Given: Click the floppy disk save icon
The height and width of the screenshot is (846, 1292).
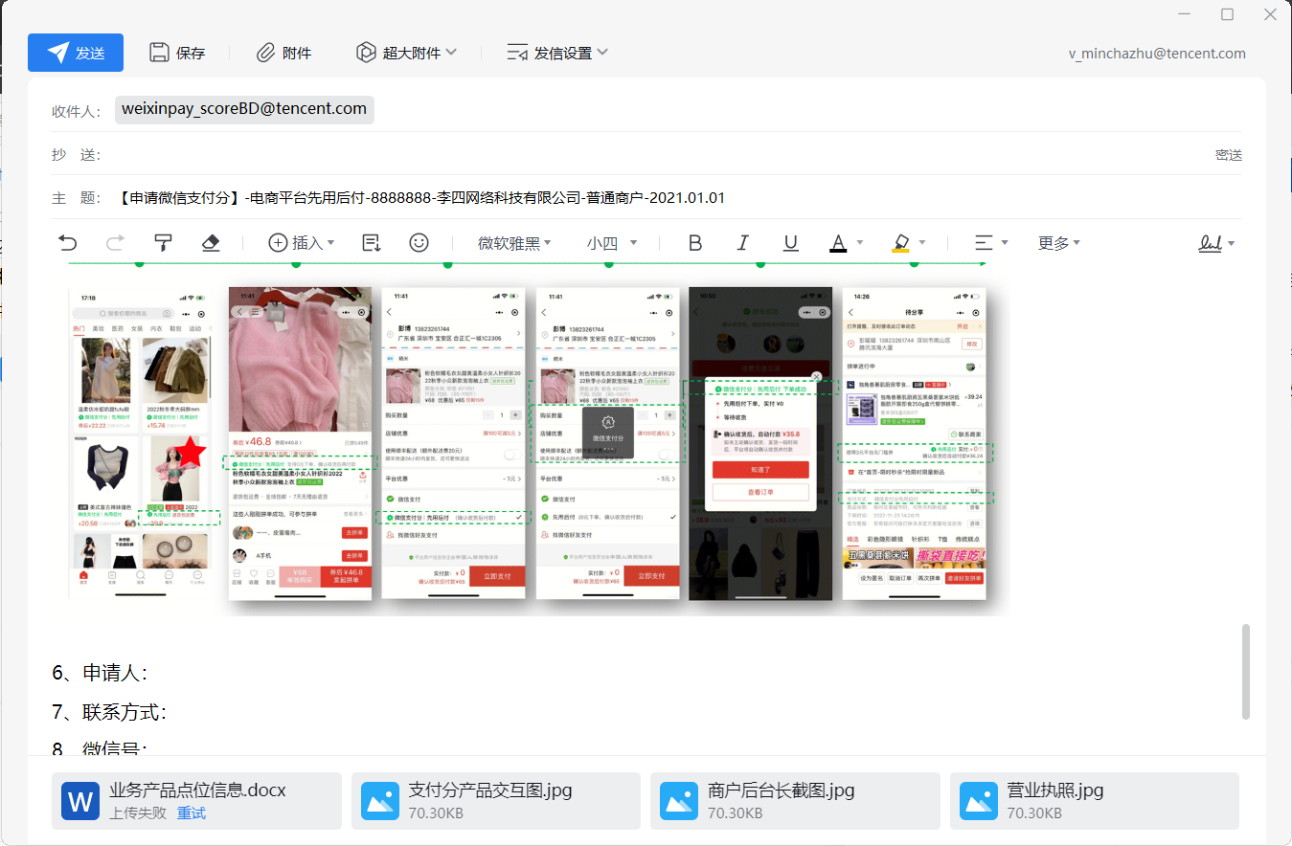Looking at the screenshot, I should coord(160,53).
